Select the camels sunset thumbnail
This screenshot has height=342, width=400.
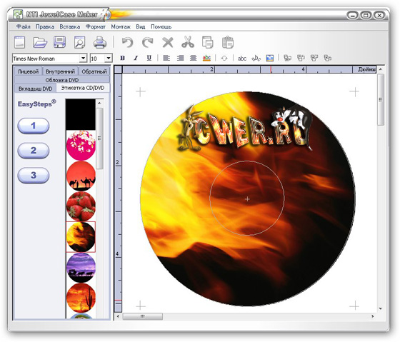(81, 176)
